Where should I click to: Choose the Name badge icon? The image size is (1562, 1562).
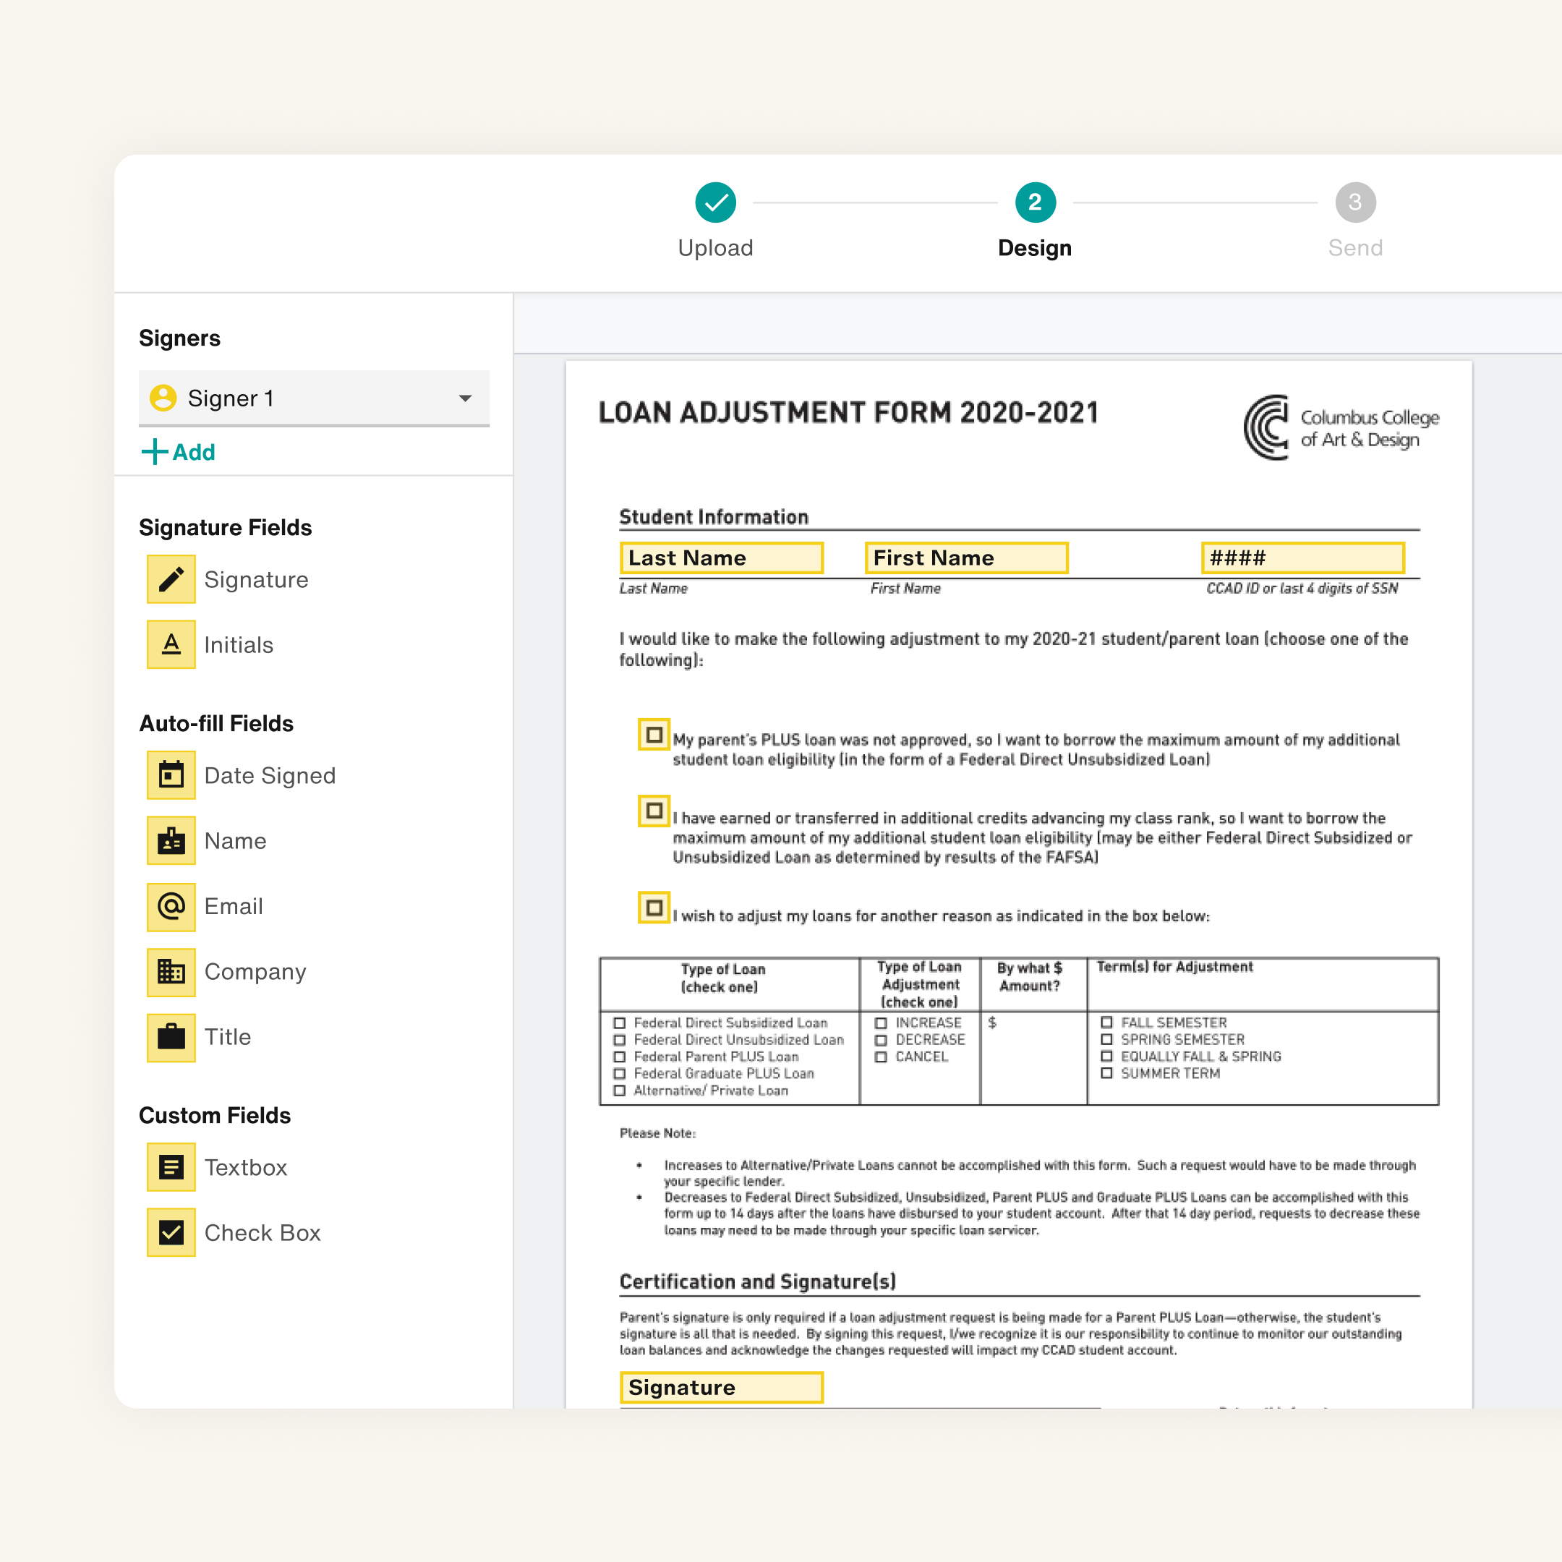(x=171, y=840)
